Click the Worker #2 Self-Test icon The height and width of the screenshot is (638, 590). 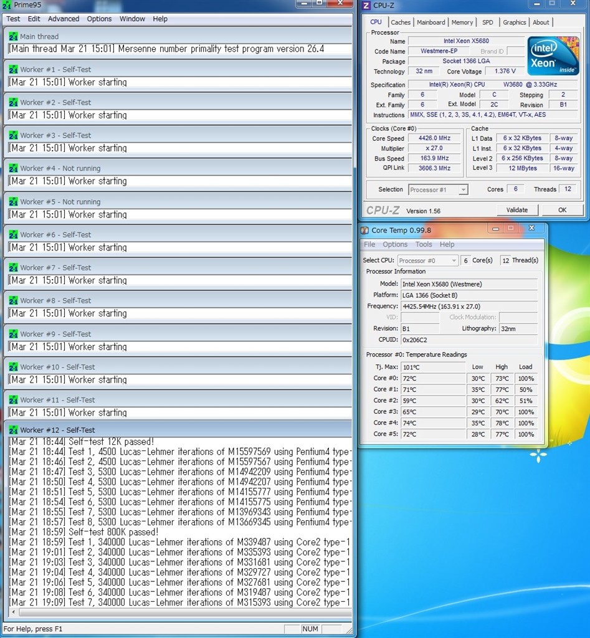[x=13, y=102]
